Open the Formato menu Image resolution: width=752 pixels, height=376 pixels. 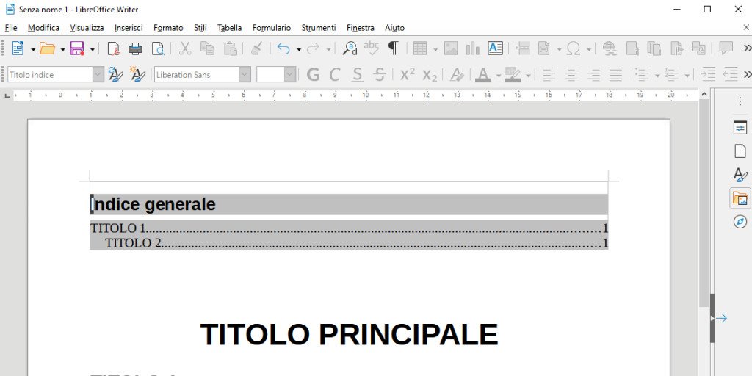(168, 28)
